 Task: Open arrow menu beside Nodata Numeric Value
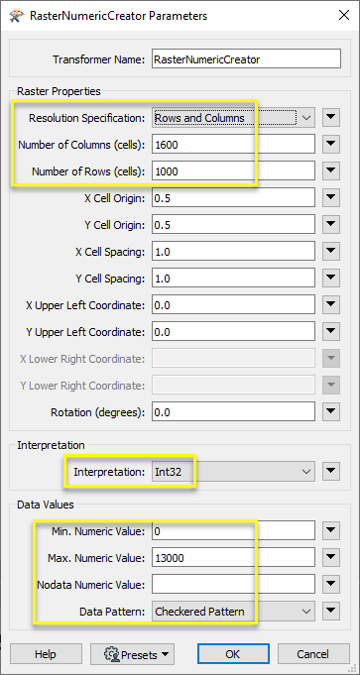330,584
